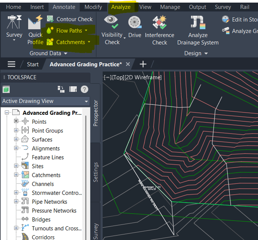This screenshot has width=258, height=240.
Task: Open Toolspace help question mark
Action: [84, 90]
